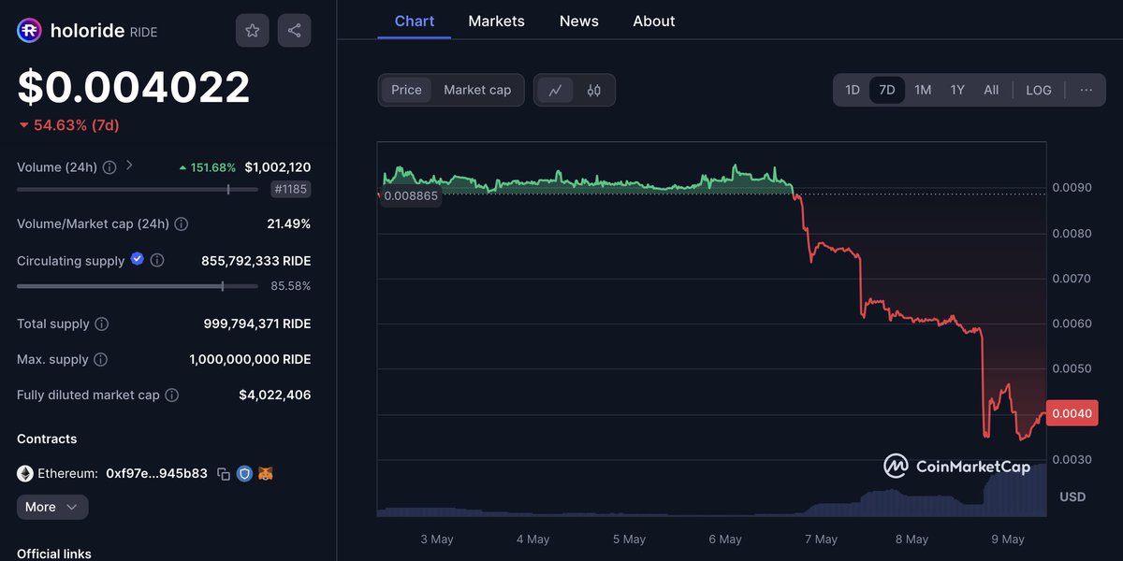
Task: Click the 999,794,371 RIDE total supply
Action: (257, 324)
